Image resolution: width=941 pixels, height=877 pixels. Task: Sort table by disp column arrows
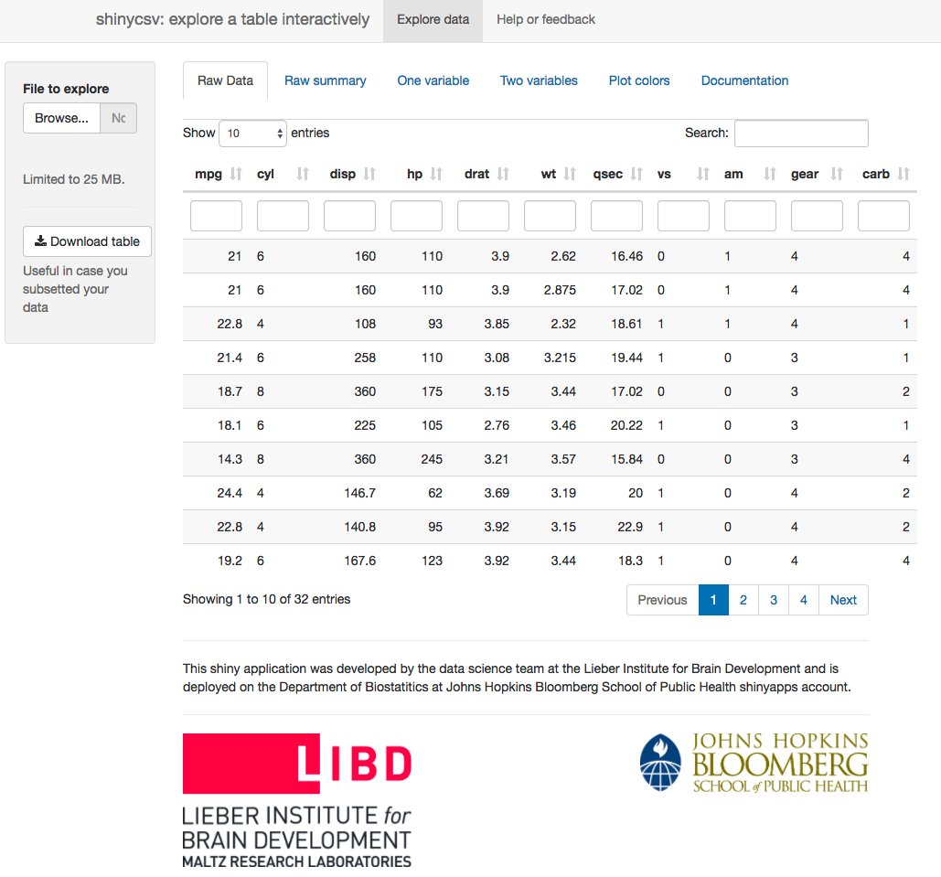(369, 174)
